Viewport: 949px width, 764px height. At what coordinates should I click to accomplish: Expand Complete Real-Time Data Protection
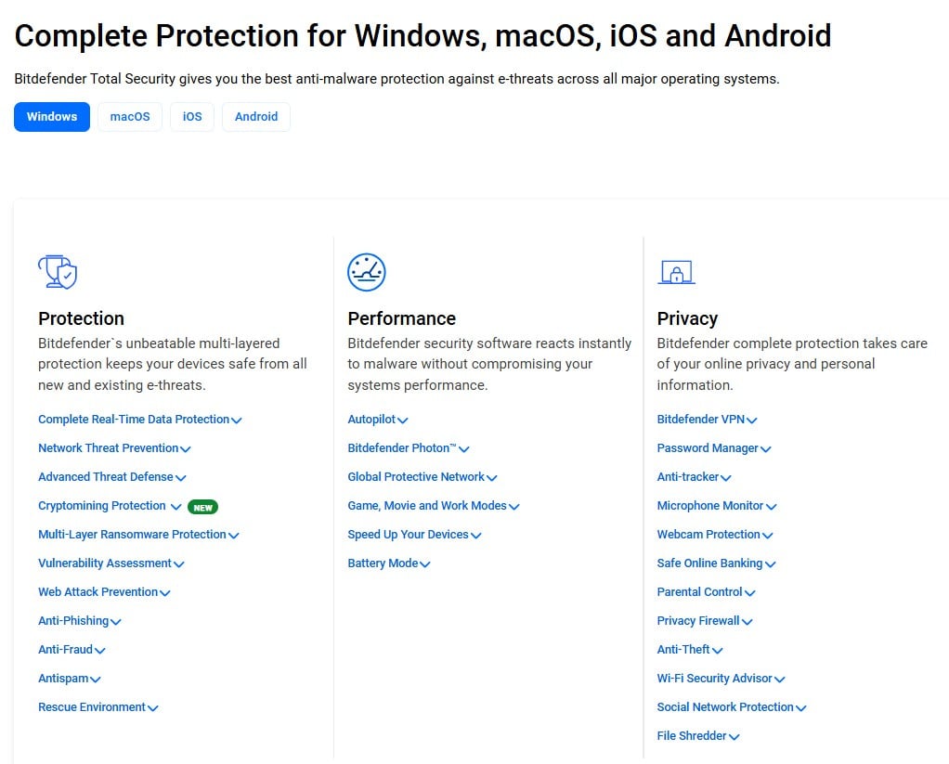(x=139, y=420)
